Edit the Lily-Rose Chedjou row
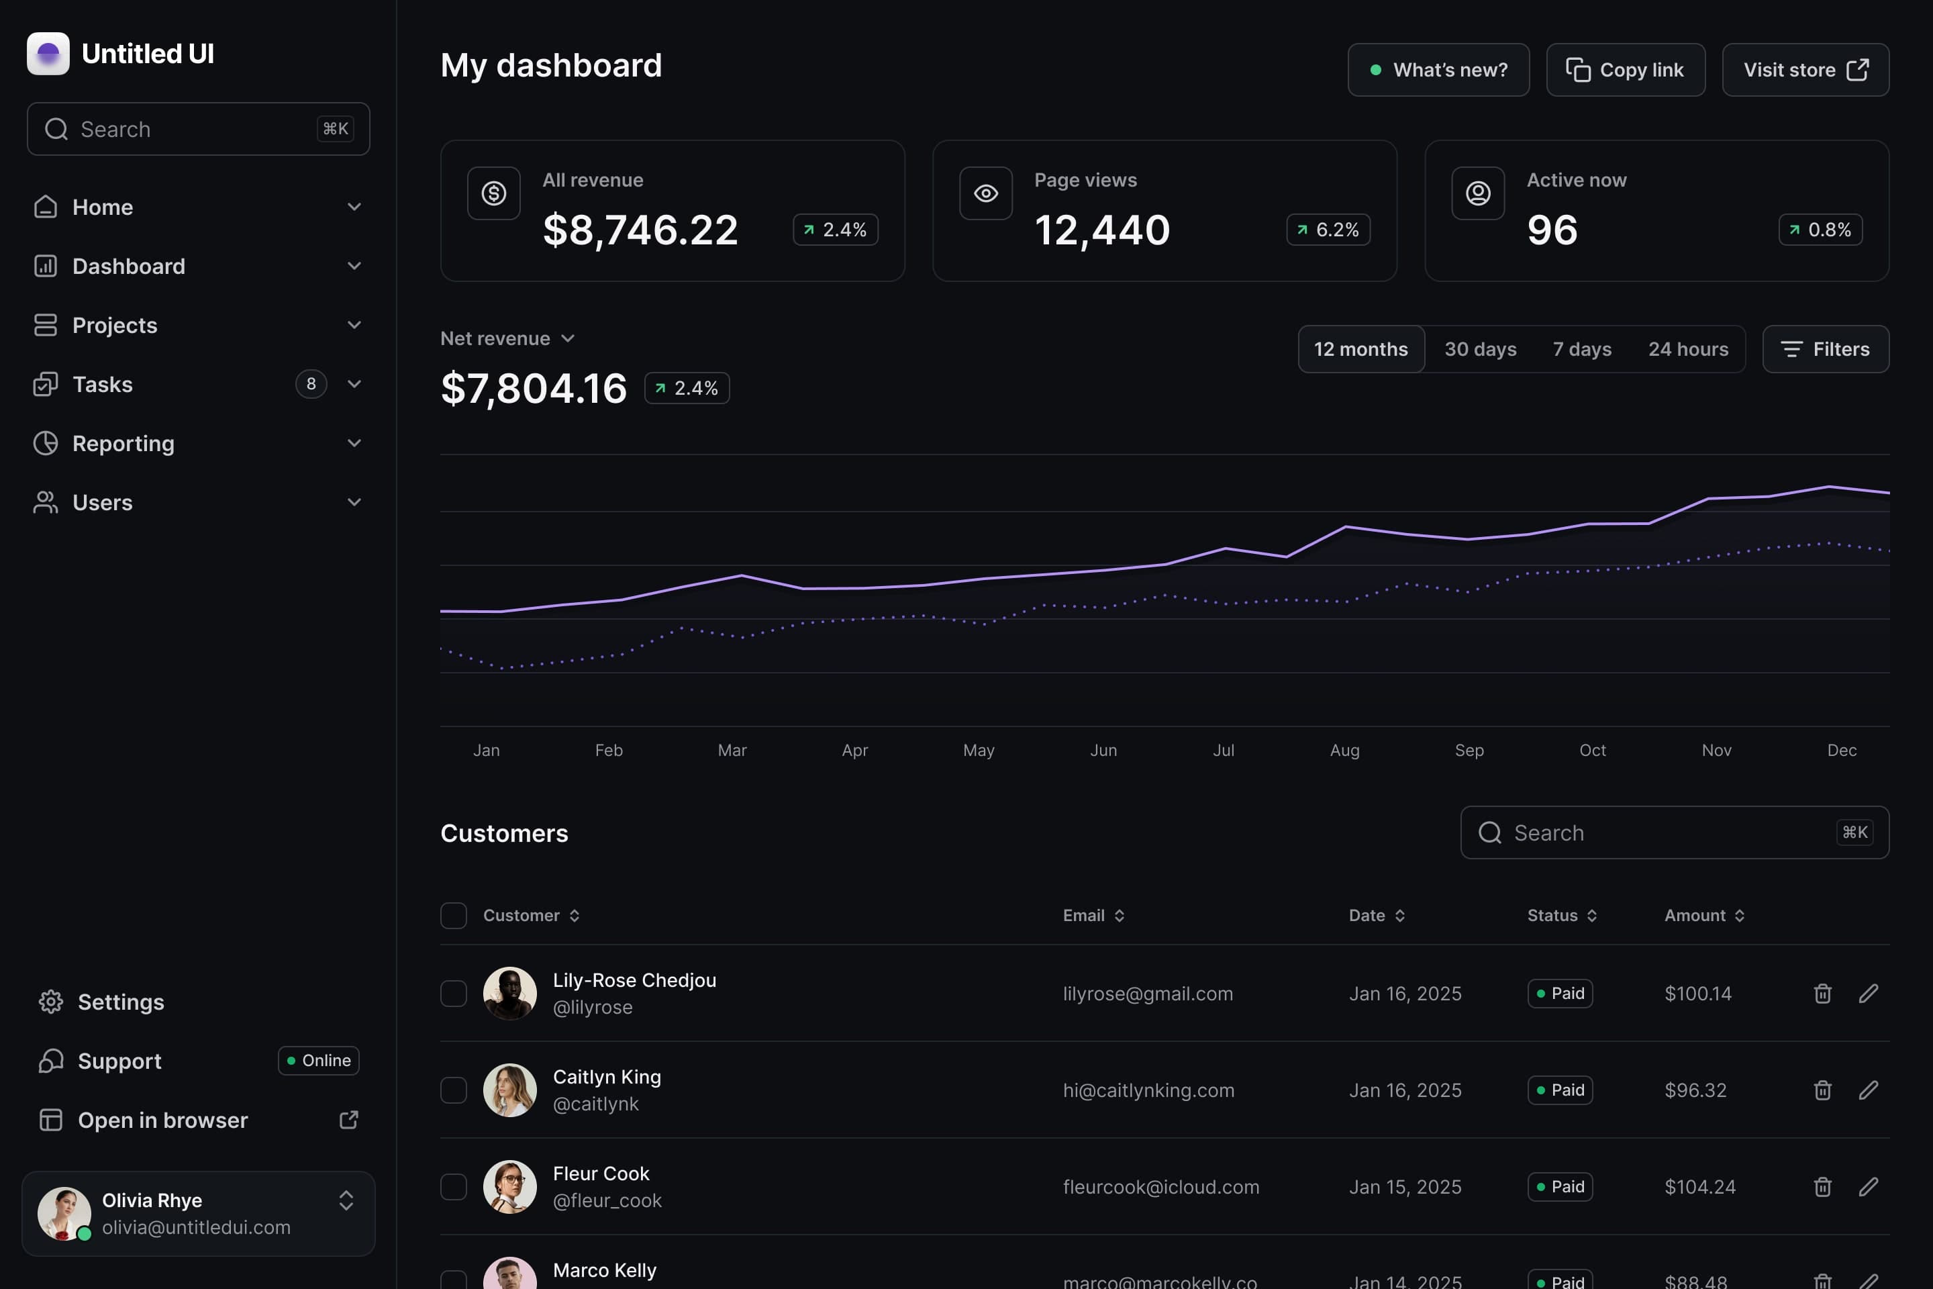The width and height of the screenshot is (1933, 1289). click(x=1868, y=993)
